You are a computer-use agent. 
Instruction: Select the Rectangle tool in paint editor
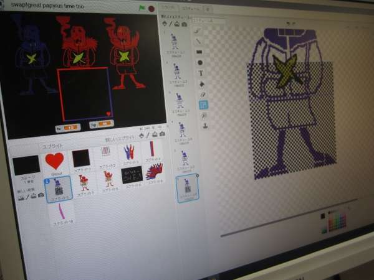pyautogui.click(x=199, y=52)
